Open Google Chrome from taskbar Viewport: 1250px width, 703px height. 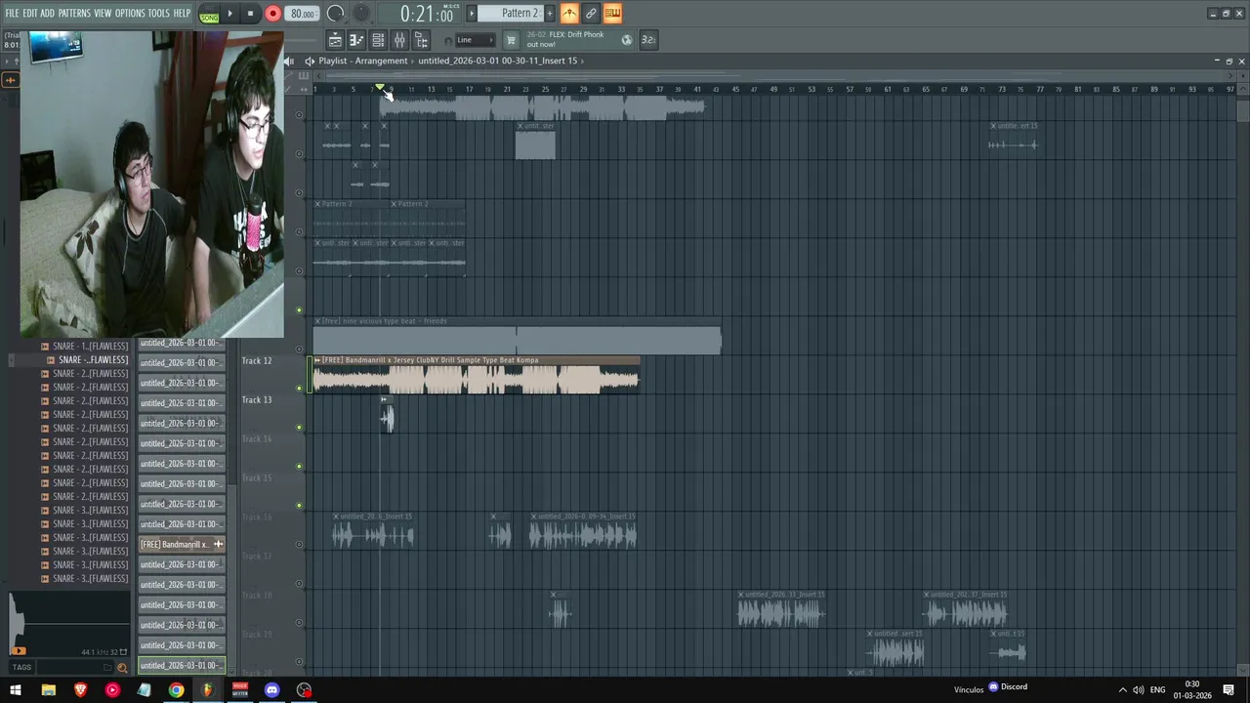point(176,690)
